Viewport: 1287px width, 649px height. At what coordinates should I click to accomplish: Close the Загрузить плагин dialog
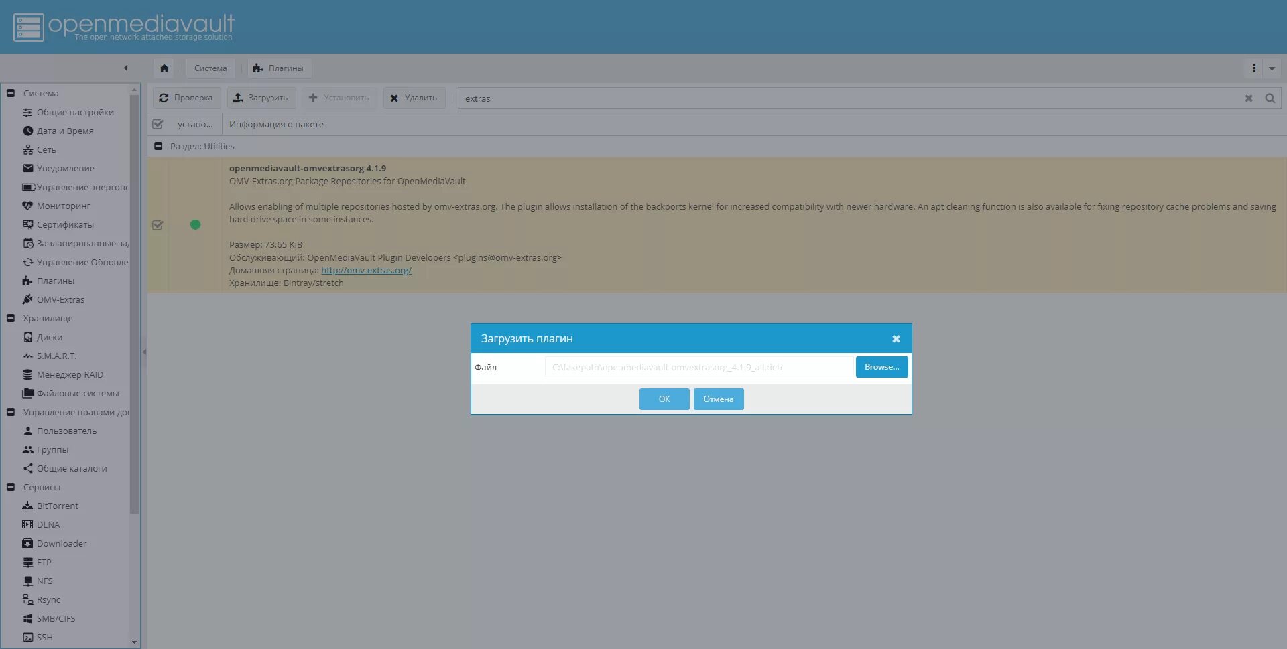click(x=896, y=339)
